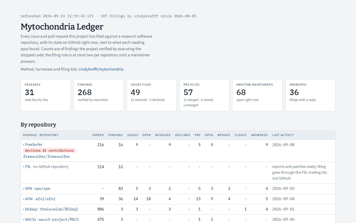The height and width of the screenshot is (223, 356).
Task: Select the Issues Filed stat card showing 49
Action: (152, 95)
